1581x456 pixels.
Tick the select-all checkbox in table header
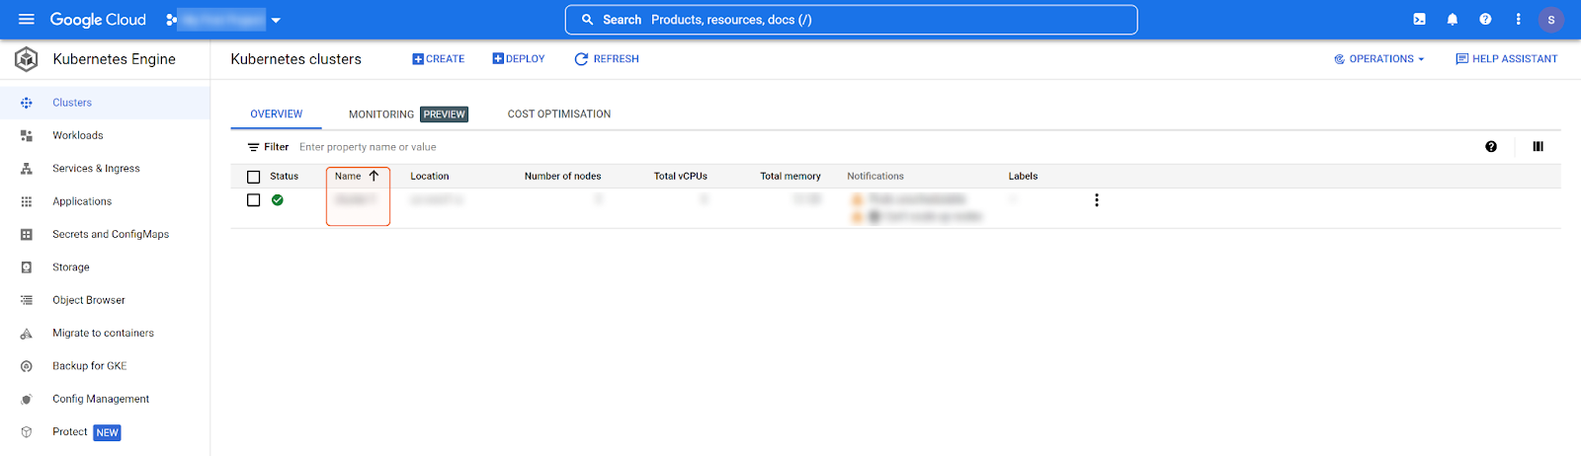tap(254, 177)
